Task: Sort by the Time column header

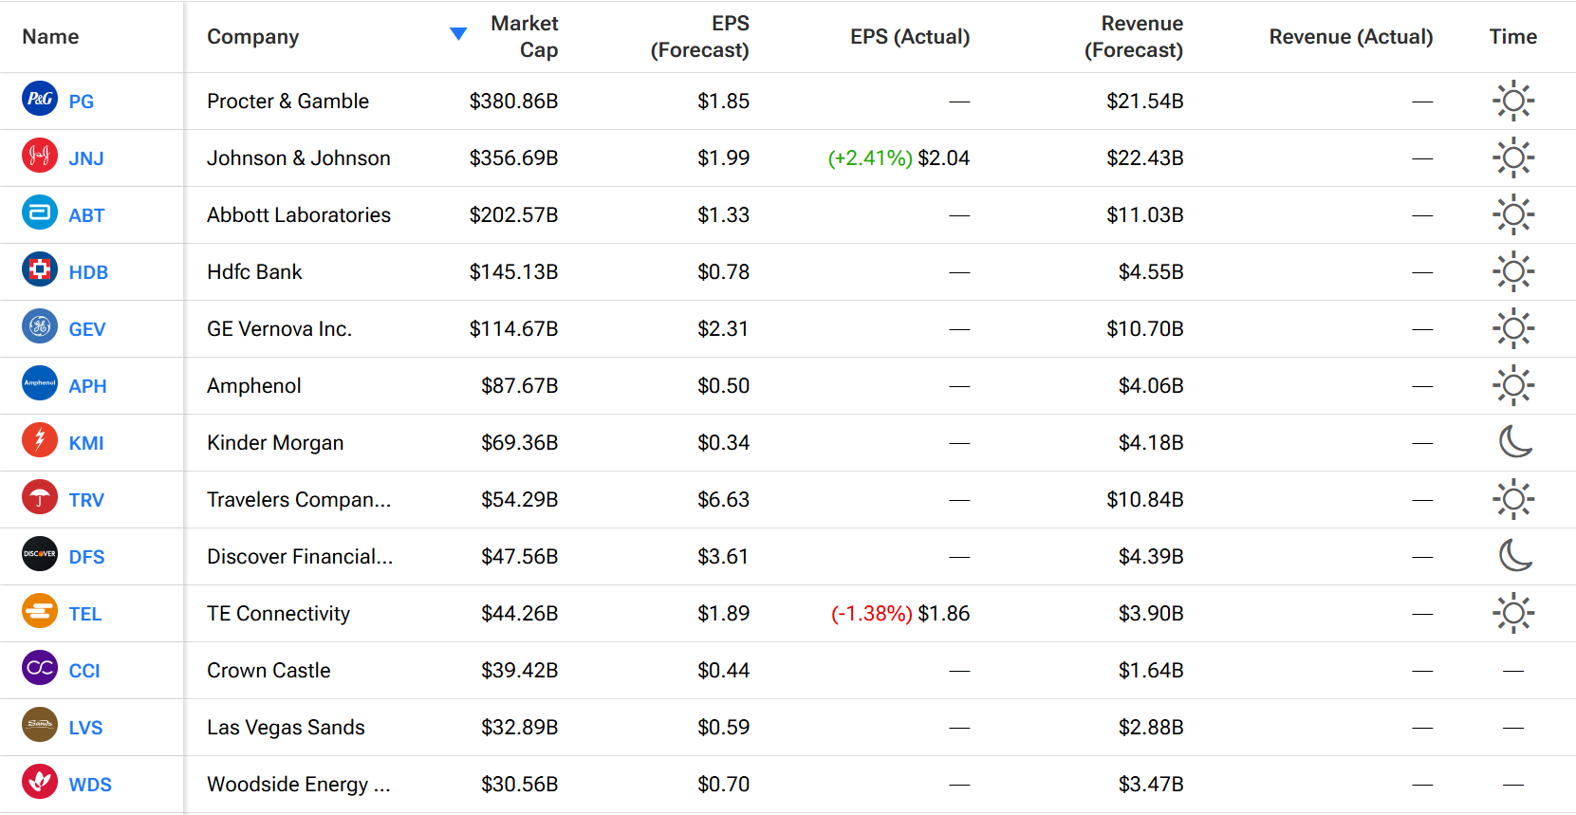Action: point(1513,37)
